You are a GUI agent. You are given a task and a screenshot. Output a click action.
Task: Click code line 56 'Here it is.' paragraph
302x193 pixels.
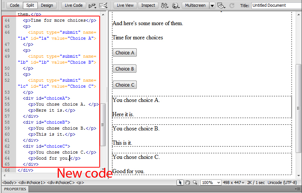coord(52,111)
